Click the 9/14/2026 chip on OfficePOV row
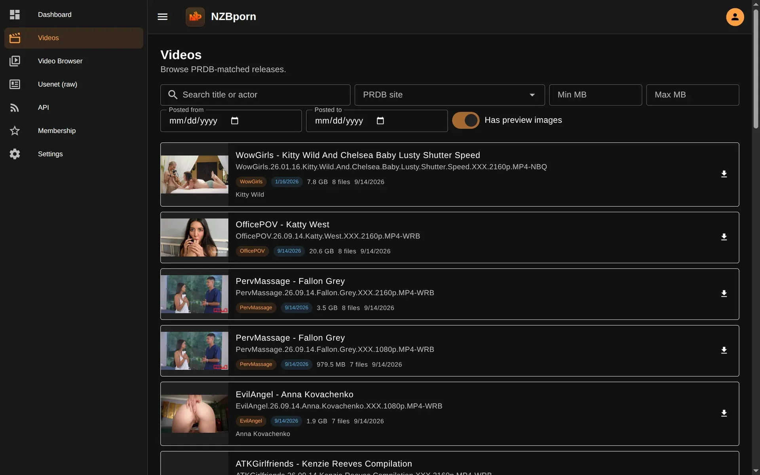This screenshot has width=760, height=475. [289, 251]
